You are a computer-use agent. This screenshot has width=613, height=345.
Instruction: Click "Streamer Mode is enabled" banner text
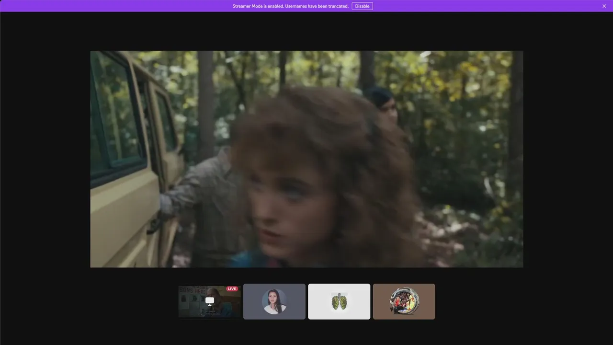tap(290, 6)
